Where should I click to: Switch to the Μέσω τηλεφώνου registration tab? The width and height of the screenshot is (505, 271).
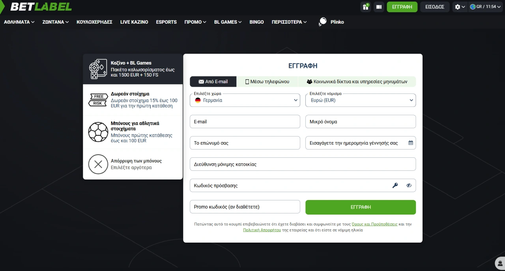267,81
